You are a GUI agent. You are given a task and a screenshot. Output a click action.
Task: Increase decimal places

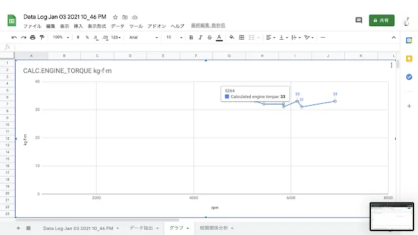[x=105, y=38]
